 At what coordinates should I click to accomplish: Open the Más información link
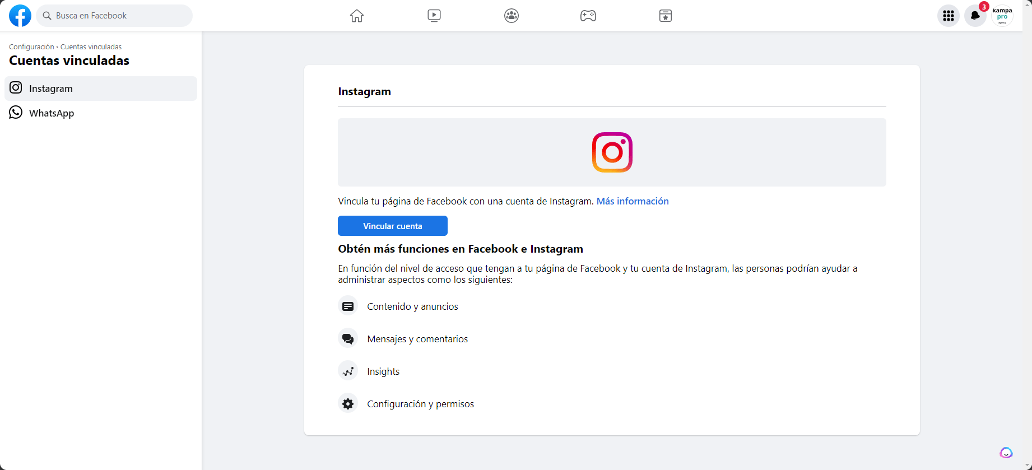click(x=633, y=201)
